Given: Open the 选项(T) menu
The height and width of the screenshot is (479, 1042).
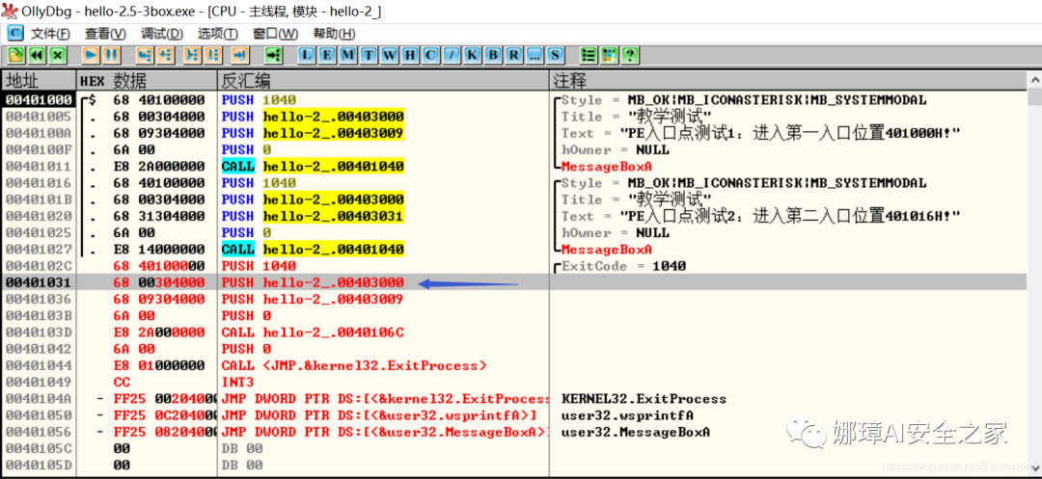Looking at the screenshot, I should [217, 34].
